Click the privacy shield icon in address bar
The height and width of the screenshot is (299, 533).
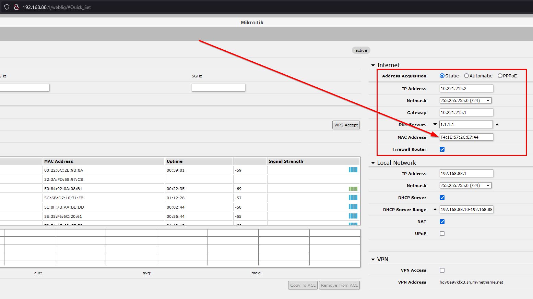coord(7,7)
